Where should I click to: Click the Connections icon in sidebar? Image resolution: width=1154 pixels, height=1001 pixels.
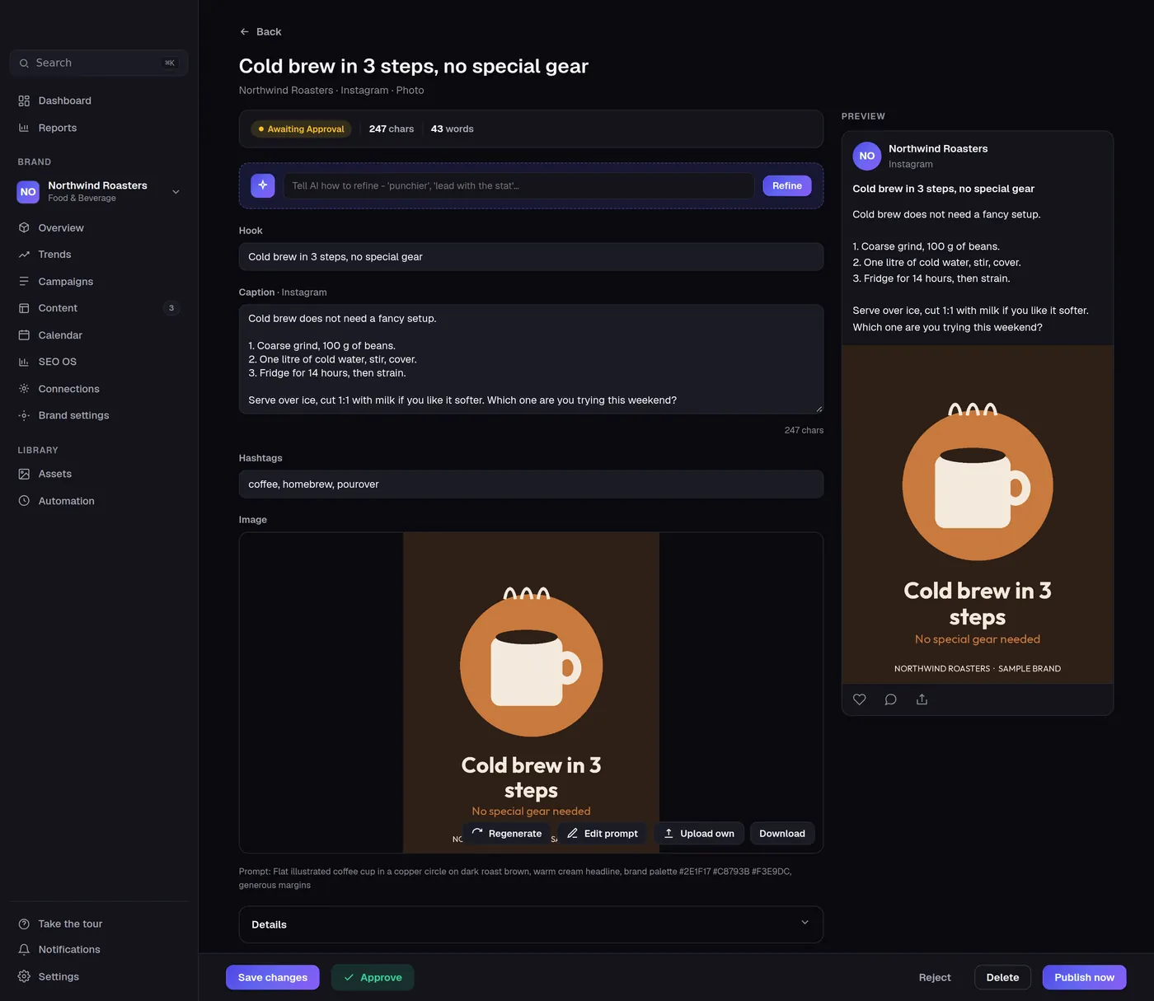tap(24, 389)
